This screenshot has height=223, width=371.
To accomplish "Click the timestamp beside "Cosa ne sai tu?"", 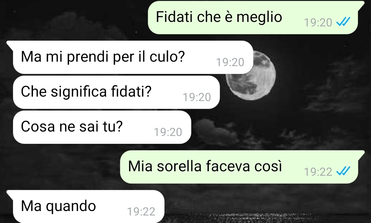I will coord(168,132).
